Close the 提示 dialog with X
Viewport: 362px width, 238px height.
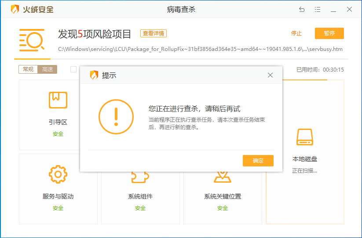(x=270, y=75)
